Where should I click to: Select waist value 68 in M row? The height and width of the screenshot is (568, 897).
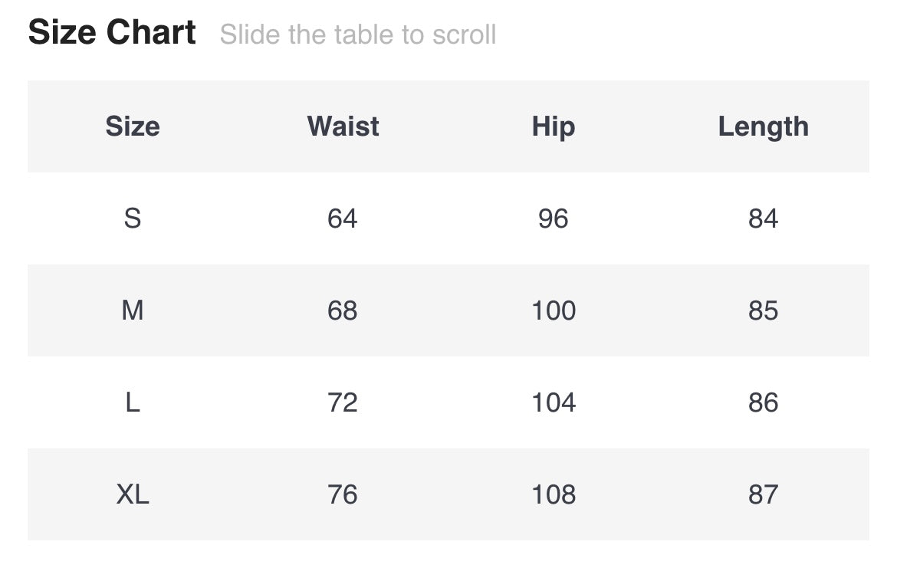343,310
